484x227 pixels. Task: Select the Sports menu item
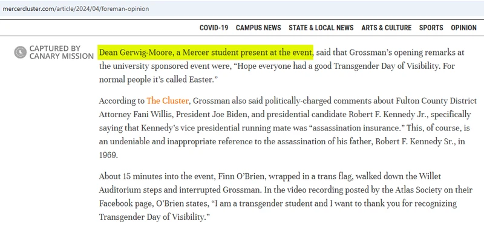coord(431,28)
